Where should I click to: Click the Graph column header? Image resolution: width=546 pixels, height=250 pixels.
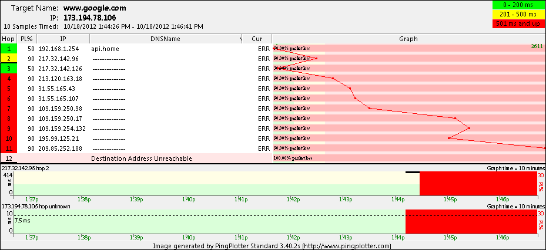409,39
